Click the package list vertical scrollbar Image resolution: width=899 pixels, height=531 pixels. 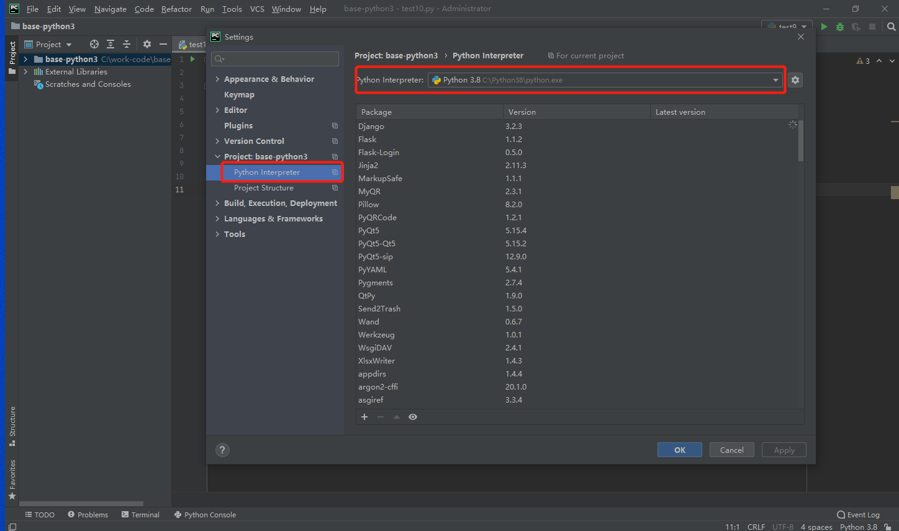[801, 141]
